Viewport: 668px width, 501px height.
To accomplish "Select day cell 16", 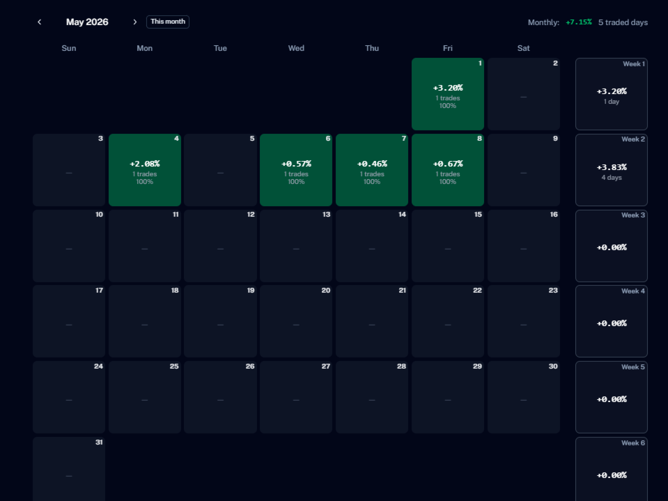I will pos(524,246).
